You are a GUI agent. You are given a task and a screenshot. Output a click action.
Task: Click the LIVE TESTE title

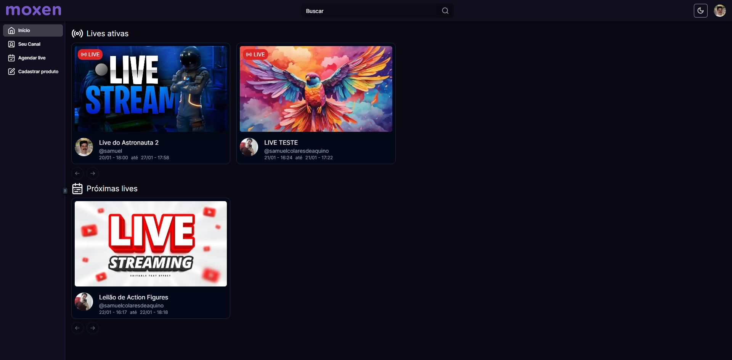tap(281, 142)
